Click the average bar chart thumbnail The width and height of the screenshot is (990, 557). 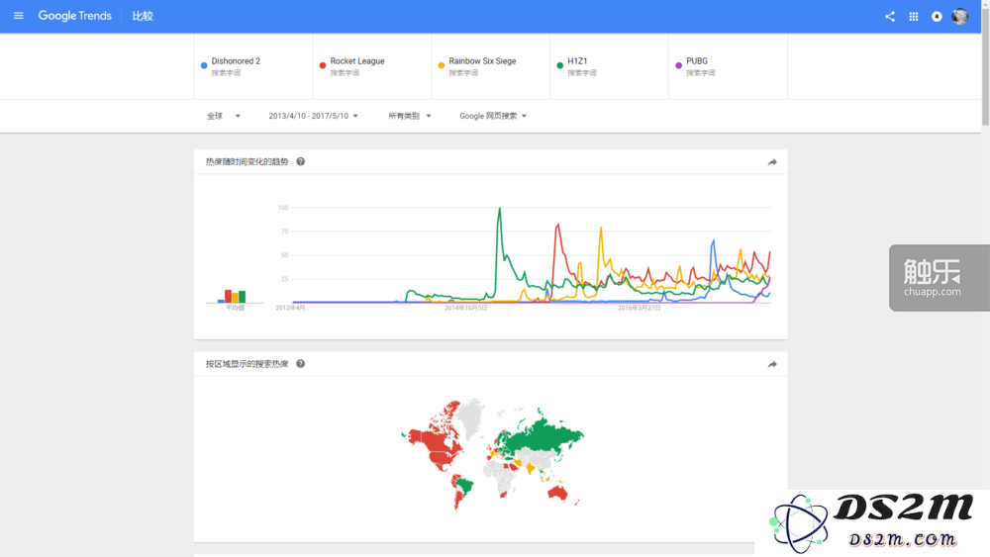click(x=235, y=296)
